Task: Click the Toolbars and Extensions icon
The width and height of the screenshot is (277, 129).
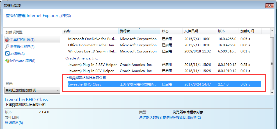Action: tap(8, 40)
